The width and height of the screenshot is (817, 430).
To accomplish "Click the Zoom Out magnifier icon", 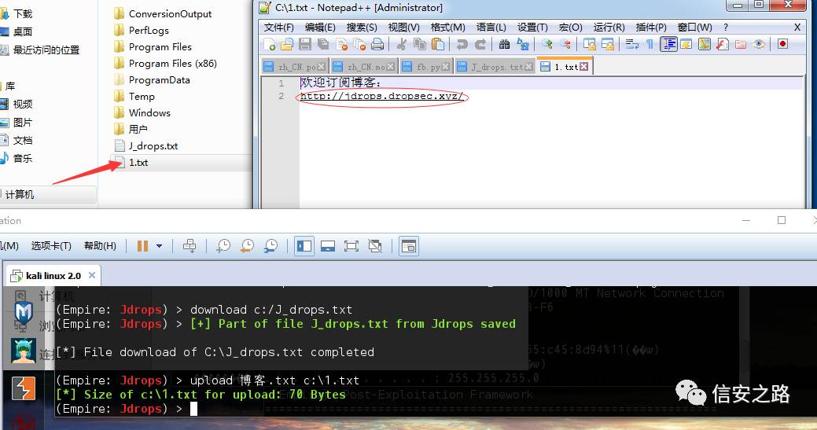I will point(565,44).
